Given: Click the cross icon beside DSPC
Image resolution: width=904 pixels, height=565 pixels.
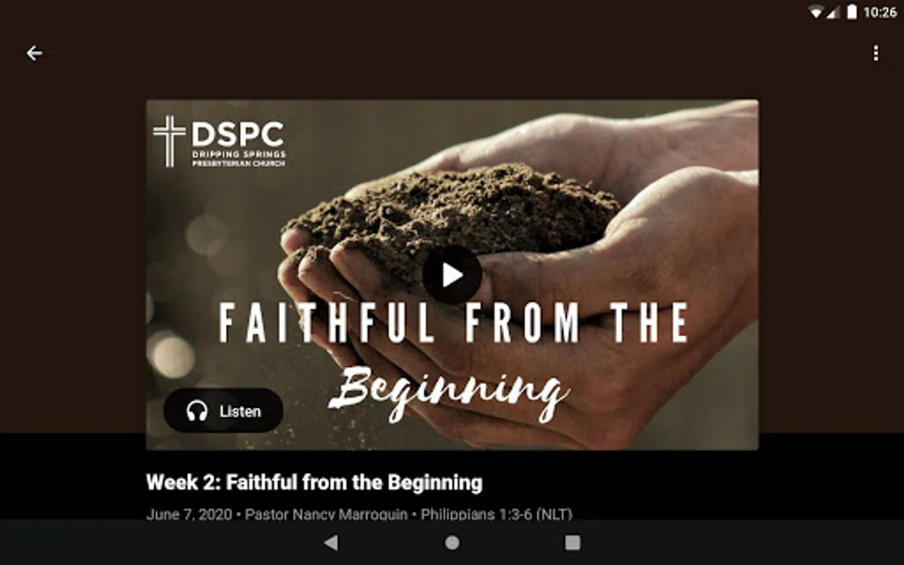Looking at the screenshot, I should pyautogui.click(x=169, y=141).
